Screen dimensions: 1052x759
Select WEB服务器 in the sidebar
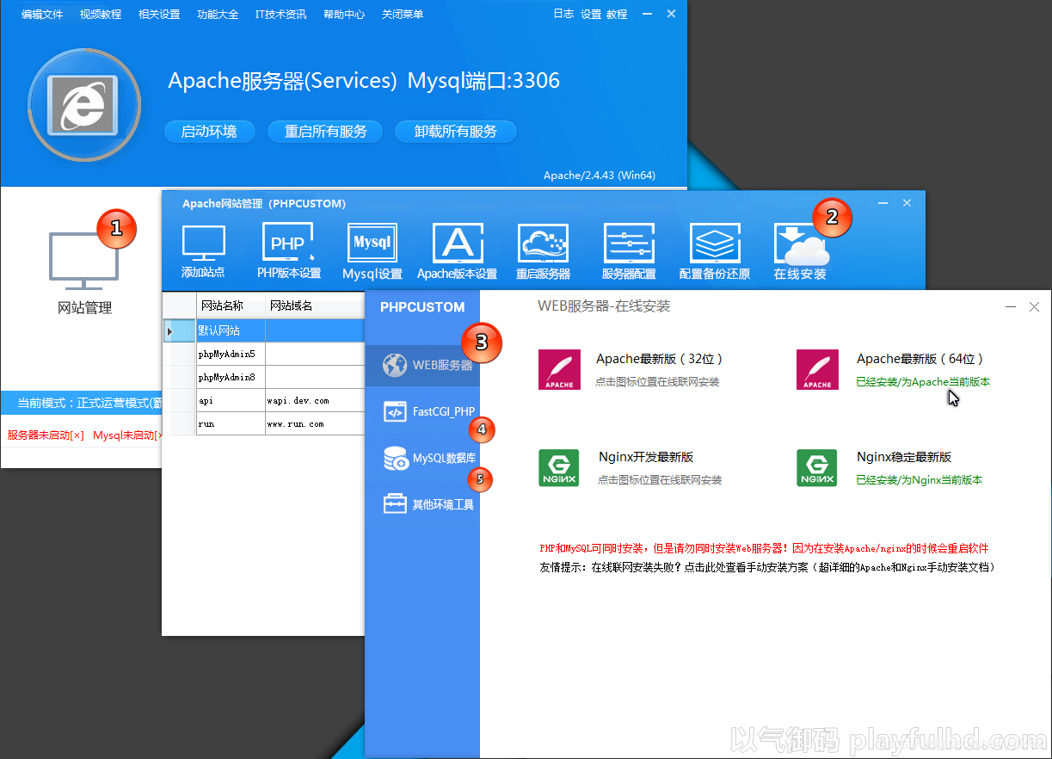pyautogui.click(x=422, y=365)
